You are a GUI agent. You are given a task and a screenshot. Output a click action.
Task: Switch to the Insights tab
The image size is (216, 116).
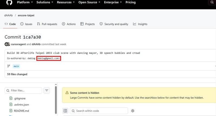140,24
